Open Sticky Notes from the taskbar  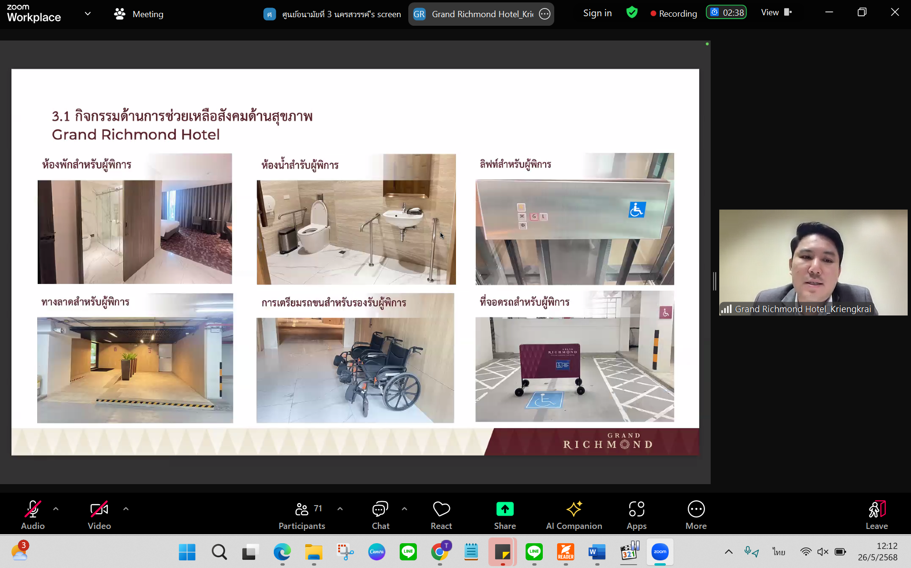tap(503, 552)
